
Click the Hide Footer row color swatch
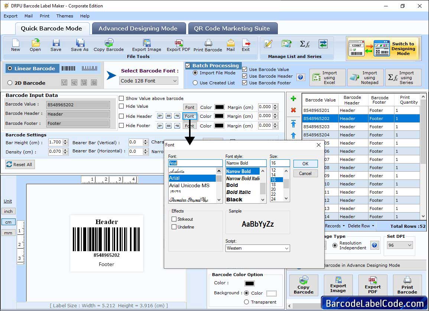[219, 126]
